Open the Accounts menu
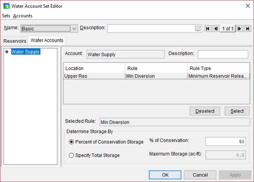The width and height of the screenshot is (254, 182). tap(23, 16)
